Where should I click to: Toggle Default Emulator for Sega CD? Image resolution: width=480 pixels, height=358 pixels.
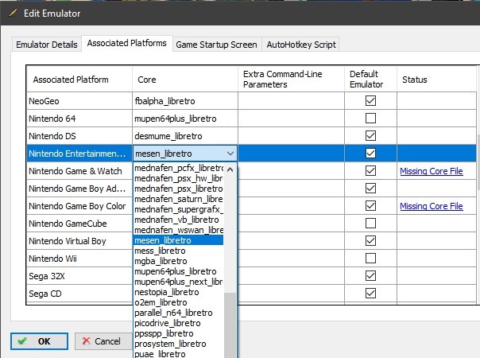pos(370,293)
